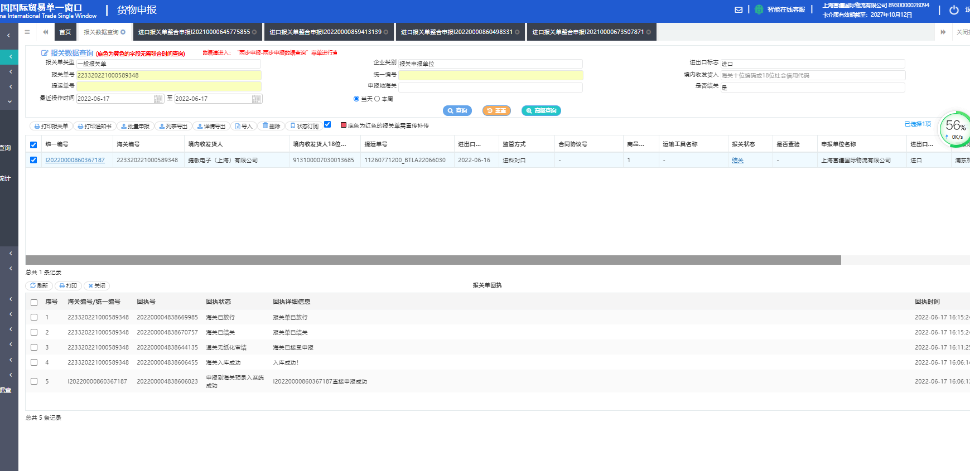
Task: Click the 列表导出 export button
Action: (x=173, y=126)
